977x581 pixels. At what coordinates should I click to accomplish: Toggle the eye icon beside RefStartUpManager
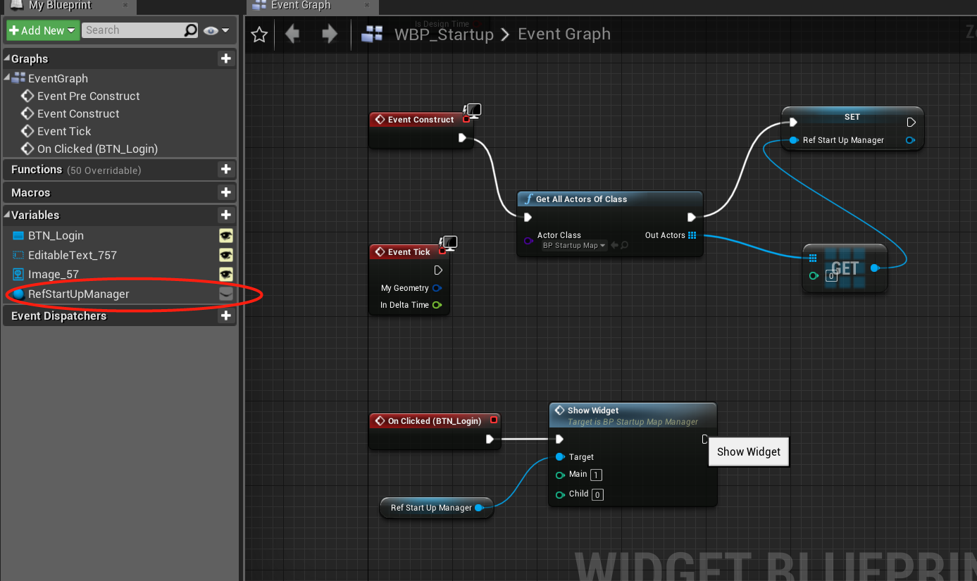(226, 294)
